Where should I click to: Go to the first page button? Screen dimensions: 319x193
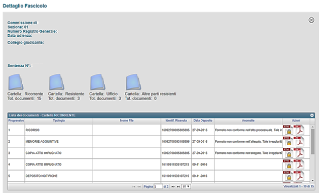tap(134, 186)
